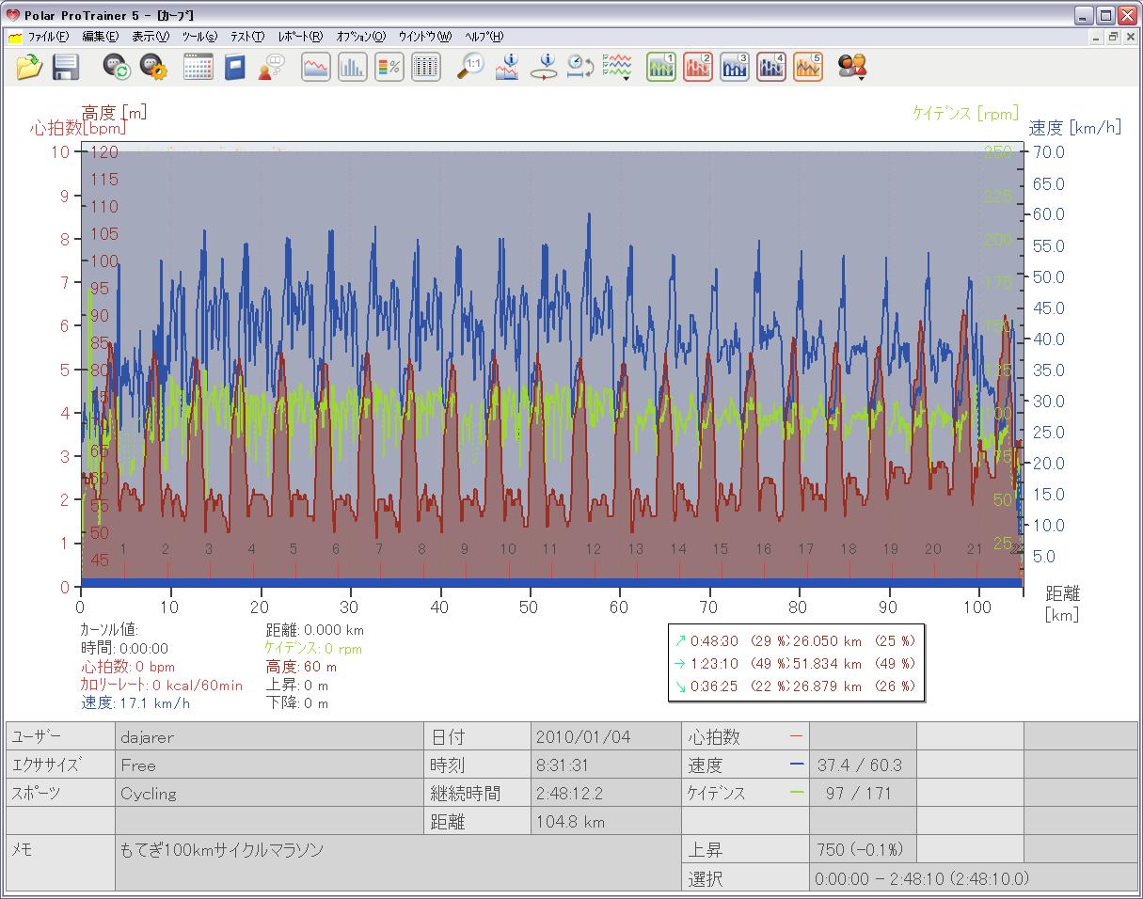Select the curve graph view icon
The width and height of the screenshot is (1143, 899).
[x=316, y=67]
